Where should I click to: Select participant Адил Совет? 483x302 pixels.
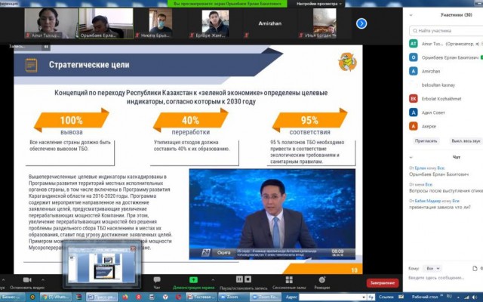click(x=446, y=112)
